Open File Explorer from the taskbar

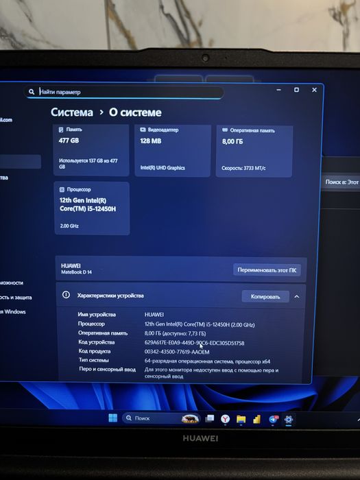click(241, 419)
